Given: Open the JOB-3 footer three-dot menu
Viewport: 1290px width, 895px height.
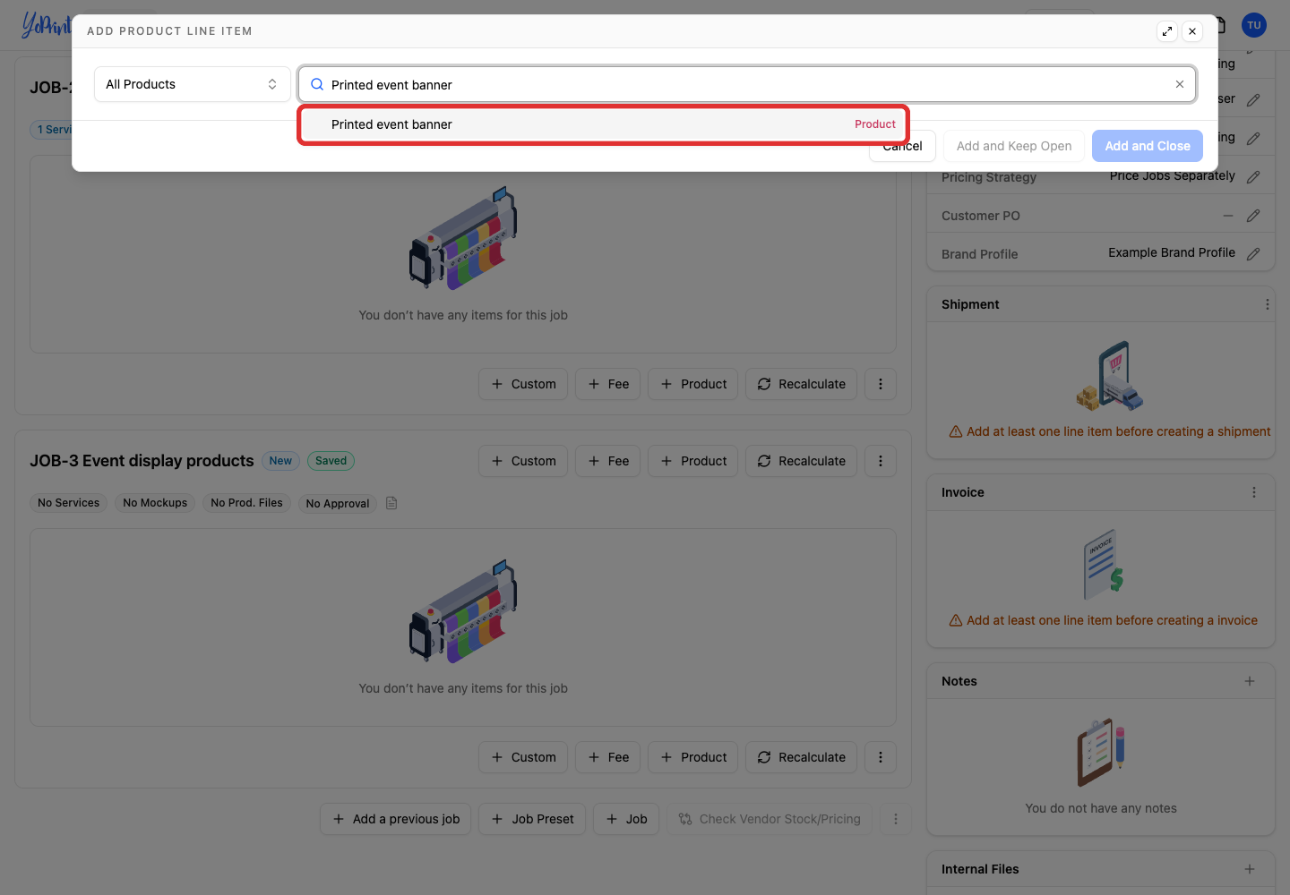Looking at the screenshot, I should click(x=881, y=757).
